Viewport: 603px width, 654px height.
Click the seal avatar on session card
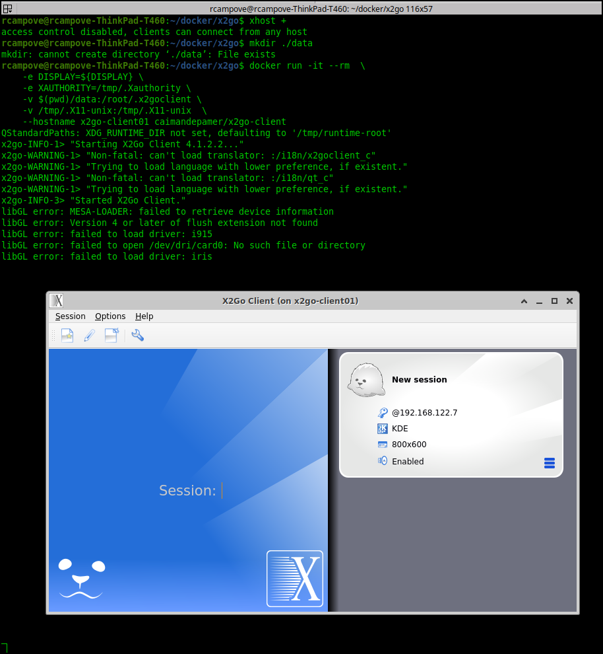(366, 379)
